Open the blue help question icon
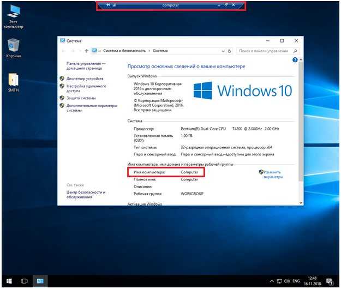 point(295,60)
